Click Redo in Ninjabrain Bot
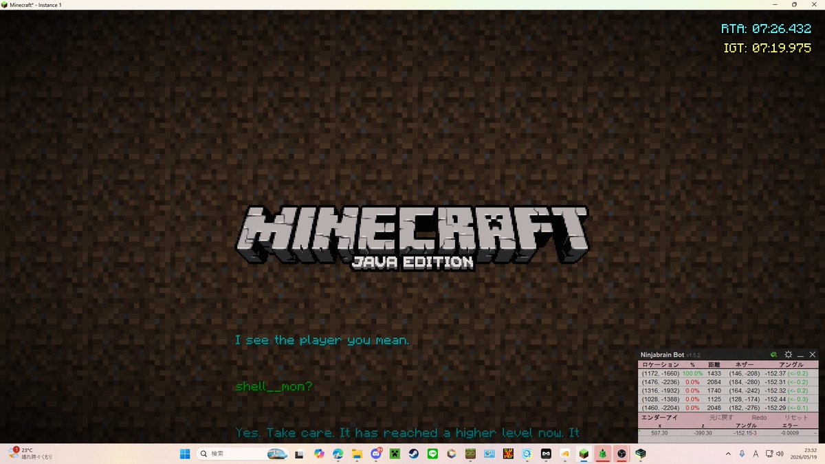 [759, 417]
